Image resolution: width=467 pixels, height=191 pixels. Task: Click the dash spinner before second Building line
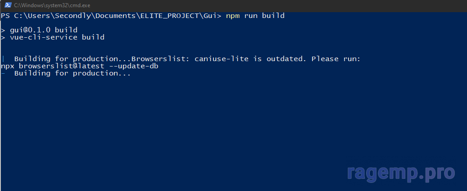3,73
